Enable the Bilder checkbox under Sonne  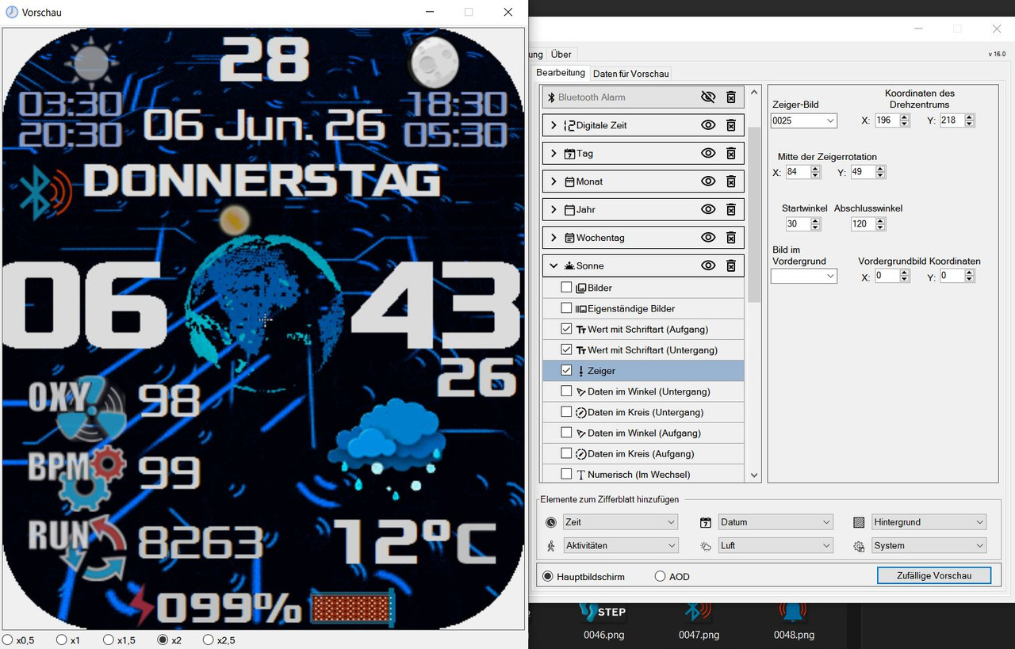(566, 288)
